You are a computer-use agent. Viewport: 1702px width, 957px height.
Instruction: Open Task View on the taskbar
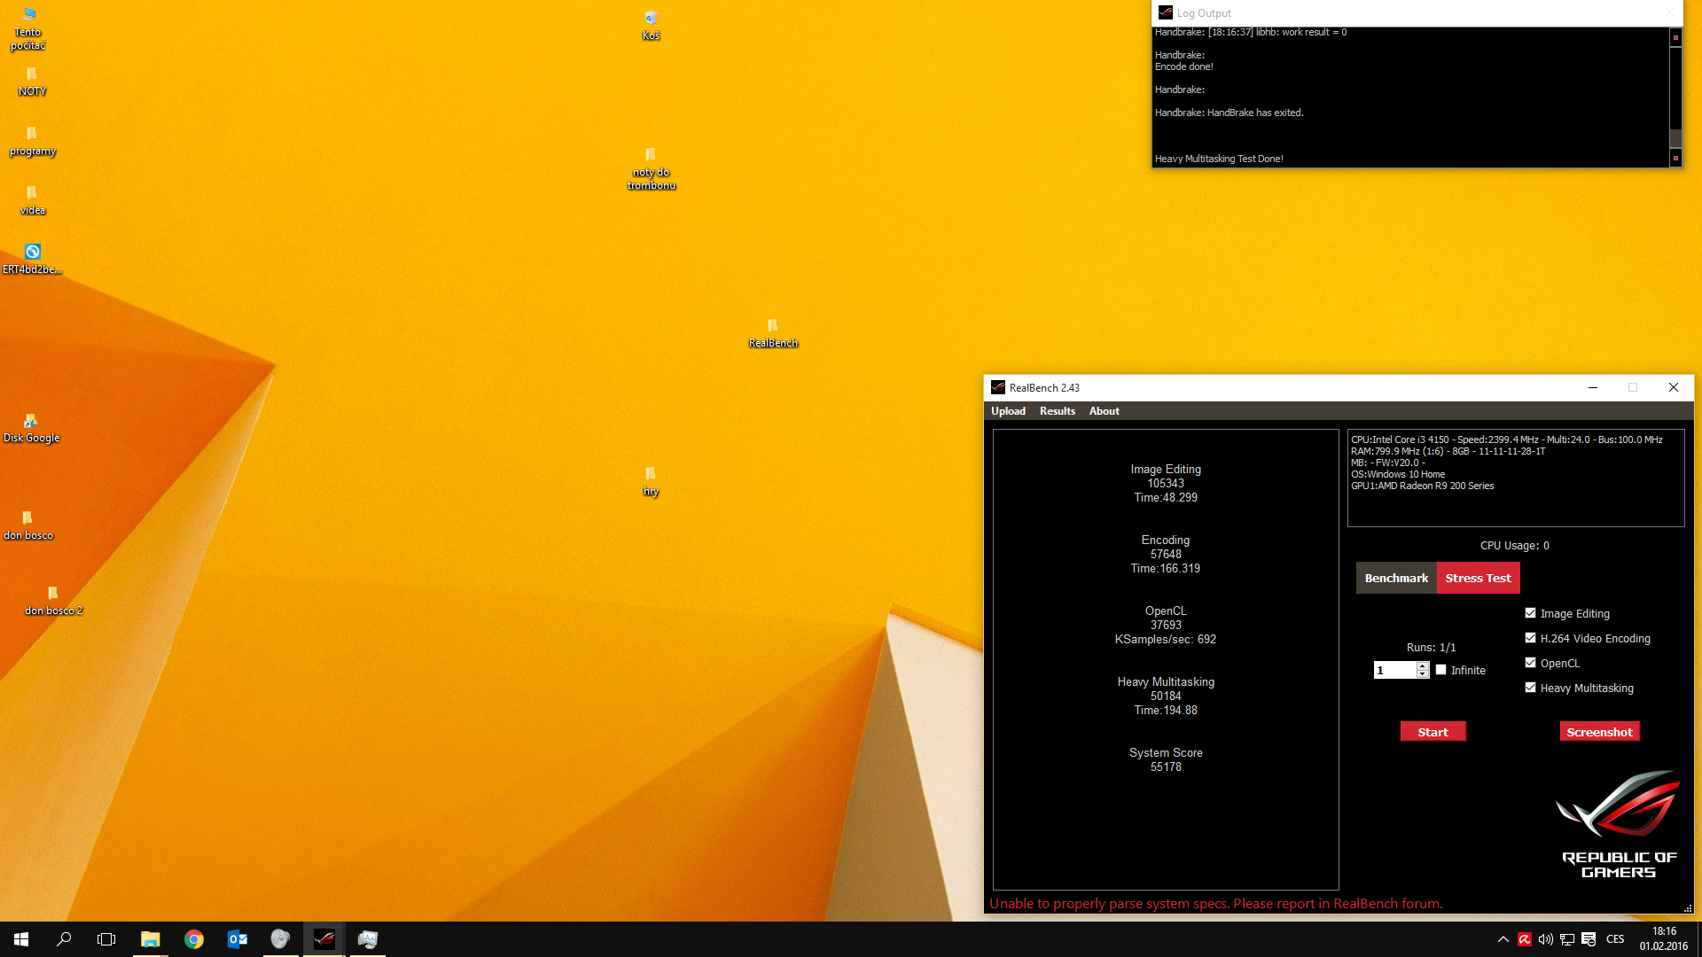point(106,939)
